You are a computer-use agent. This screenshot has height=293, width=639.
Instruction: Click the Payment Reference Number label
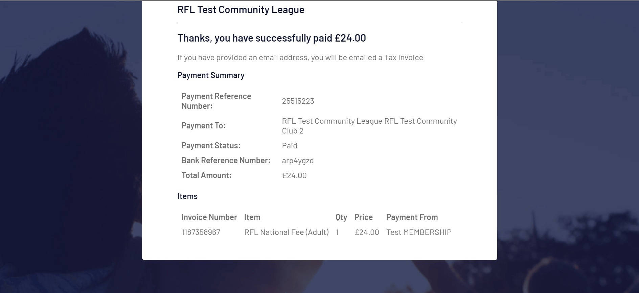coord(216,101)
